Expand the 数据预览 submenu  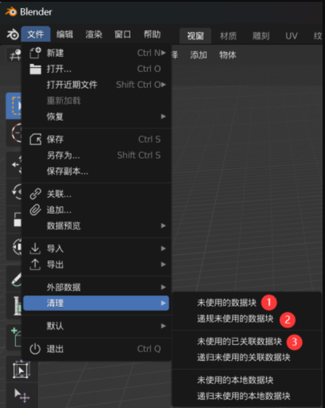tap(96, 225)
